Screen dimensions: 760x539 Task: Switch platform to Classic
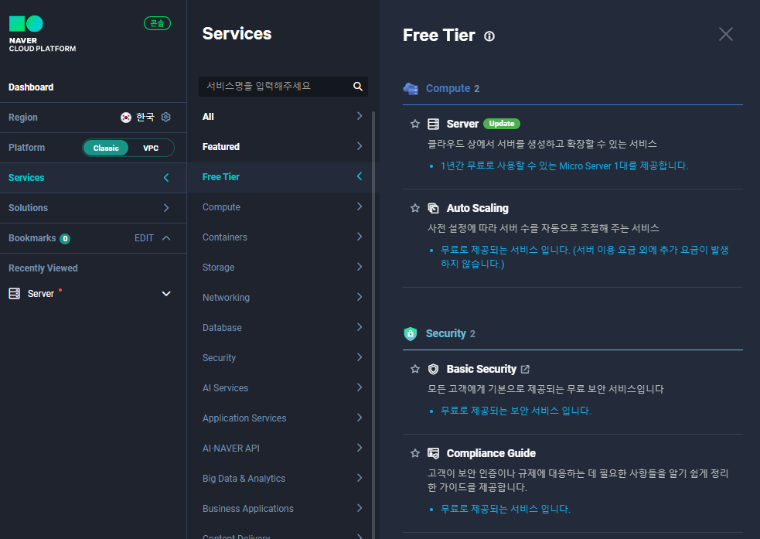106,148
